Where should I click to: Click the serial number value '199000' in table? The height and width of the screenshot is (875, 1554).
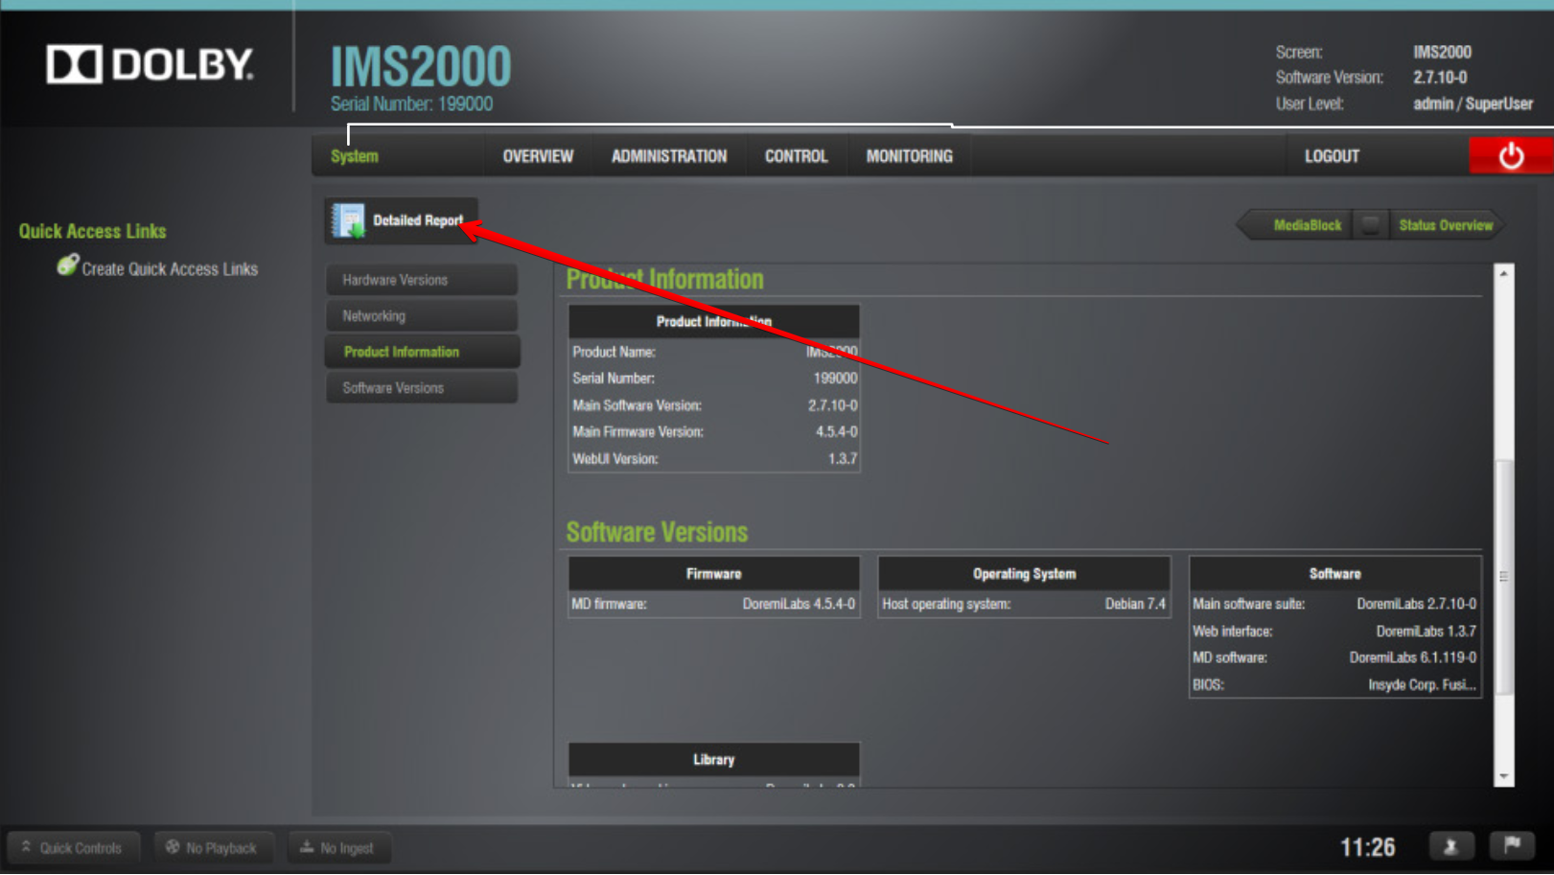(x=835, y=379)
